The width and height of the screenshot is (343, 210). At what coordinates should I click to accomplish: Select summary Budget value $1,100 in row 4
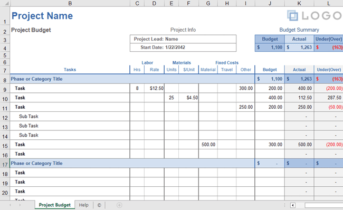270,47
